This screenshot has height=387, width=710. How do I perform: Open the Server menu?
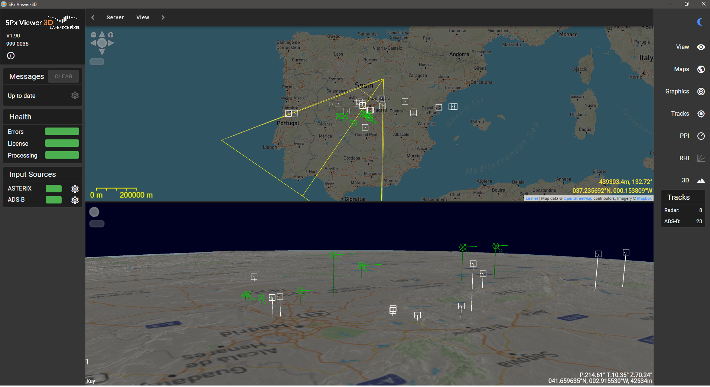pos(115,17)
